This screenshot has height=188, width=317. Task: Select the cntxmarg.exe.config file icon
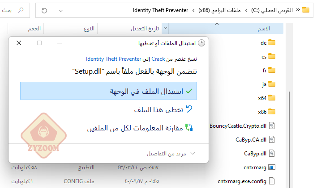(x=272, y=181)
